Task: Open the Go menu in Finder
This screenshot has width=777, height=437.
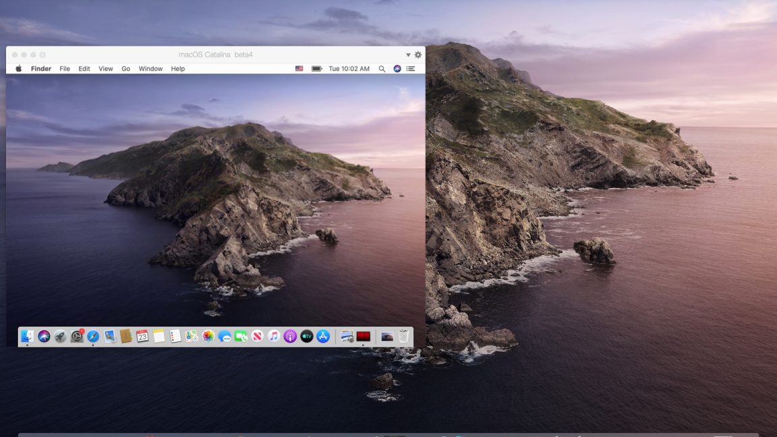Action: (125, 68)
